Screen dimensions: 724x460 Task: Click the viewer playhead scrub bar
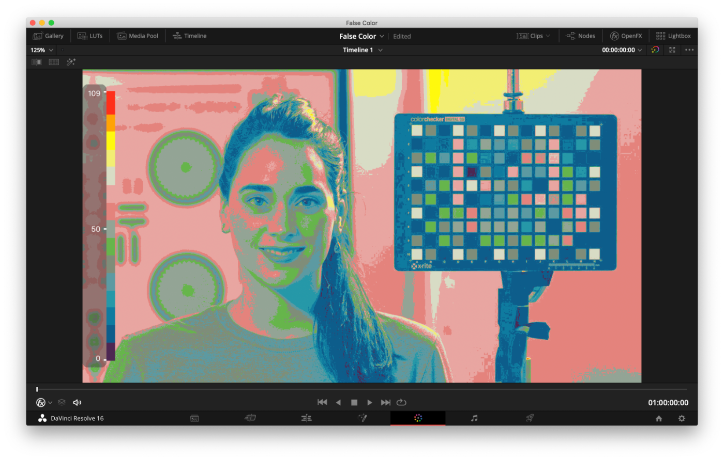click(x=362, y=389)
